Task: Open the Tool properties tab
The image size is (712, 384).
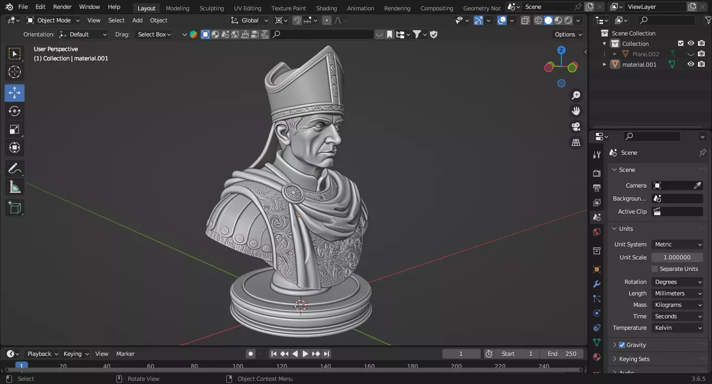Action: click(x=597, y=155)
